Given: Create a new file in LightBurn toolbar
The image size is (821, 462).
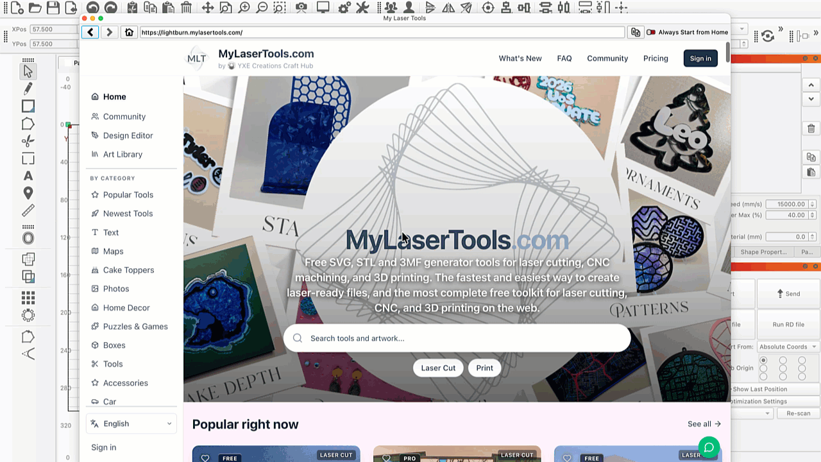Looking at the screenshot, I should click(17, 8).
